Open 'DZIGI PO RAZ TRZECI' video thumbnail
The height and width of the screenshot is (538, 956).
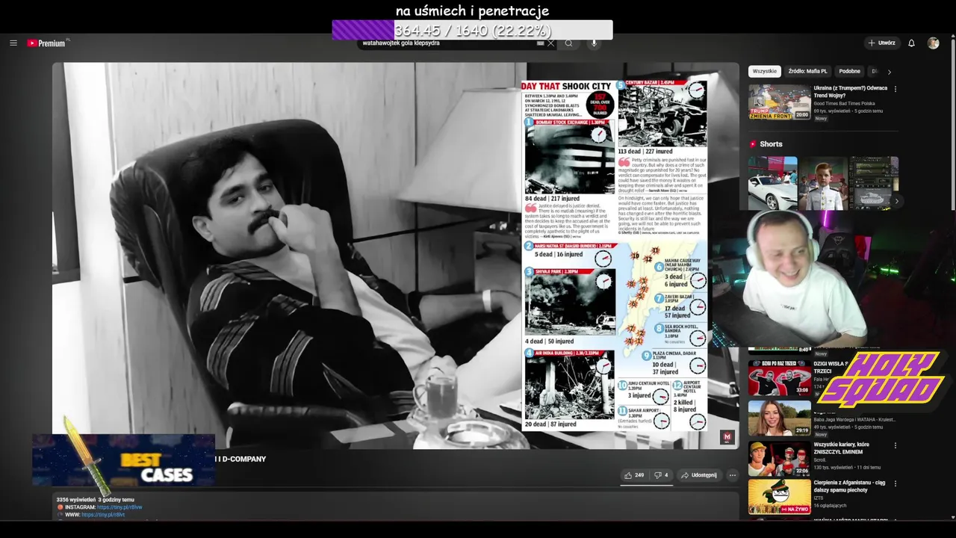point(780,378)
